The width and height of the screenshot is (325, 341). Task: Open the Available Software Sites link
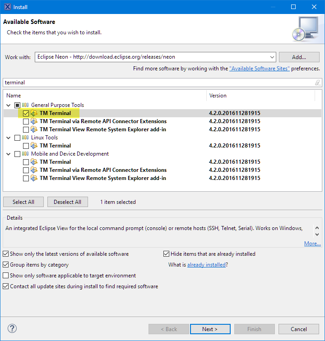tap(260, 69)
